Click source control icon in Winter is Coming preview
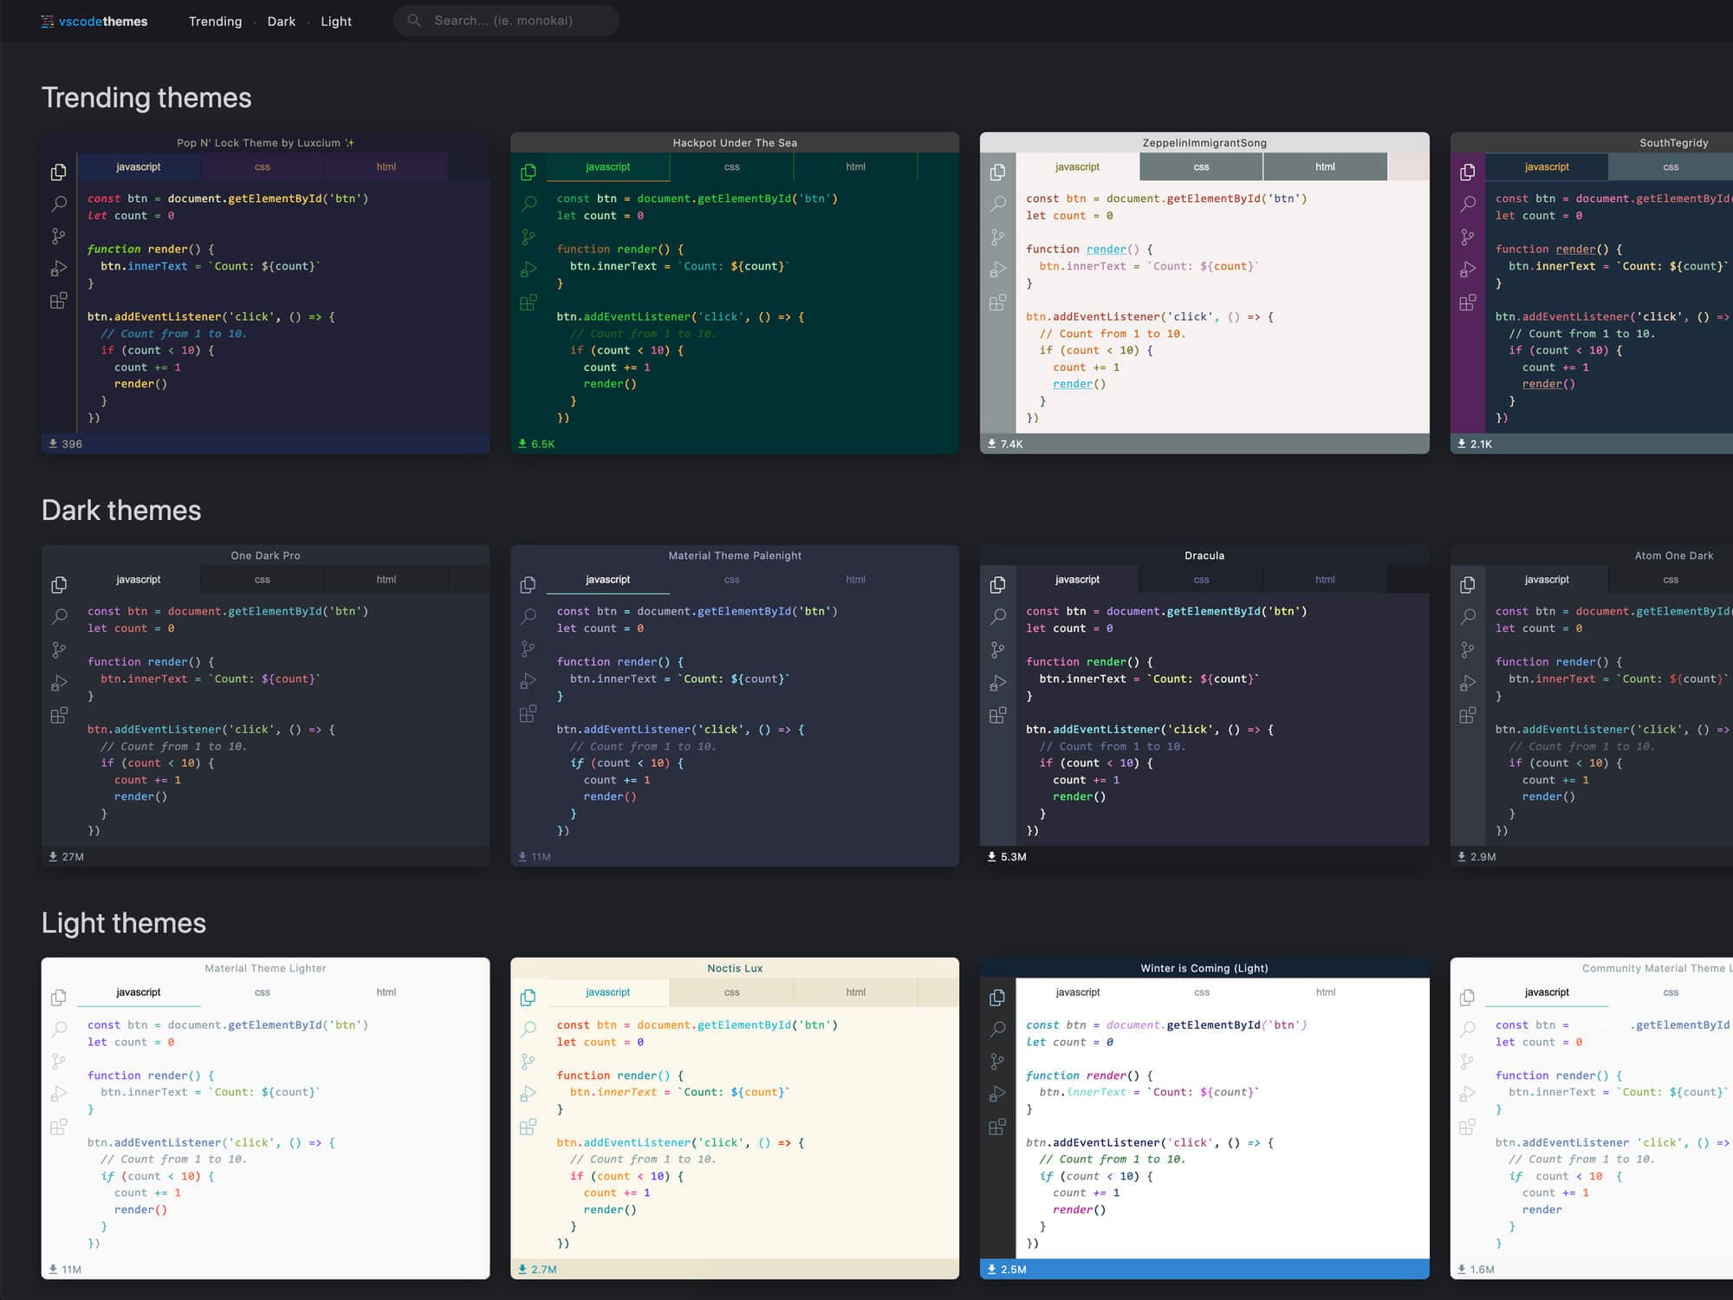This screenshot has height=1300, width=1733. tap(997, 1062)
